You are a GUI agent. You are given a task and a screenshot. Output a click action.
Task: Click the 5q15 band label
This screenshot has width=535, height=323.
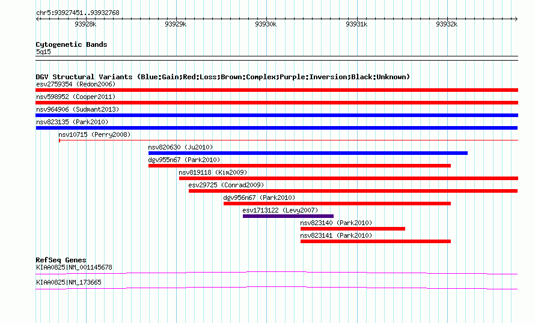43,52
